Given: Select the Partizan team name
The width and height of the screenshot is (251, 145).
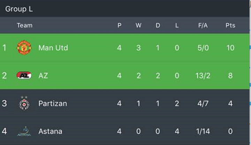Looking at the screenshot, I should click(x=53, y=103).
